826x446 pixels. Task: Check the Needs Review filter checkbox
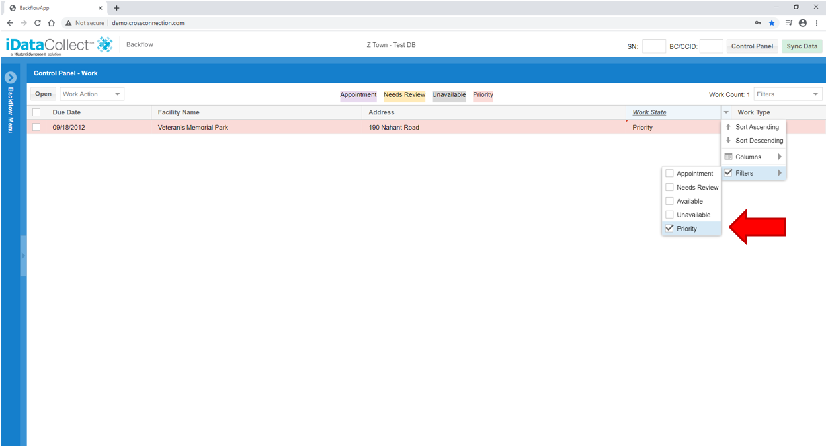[669, 187]
